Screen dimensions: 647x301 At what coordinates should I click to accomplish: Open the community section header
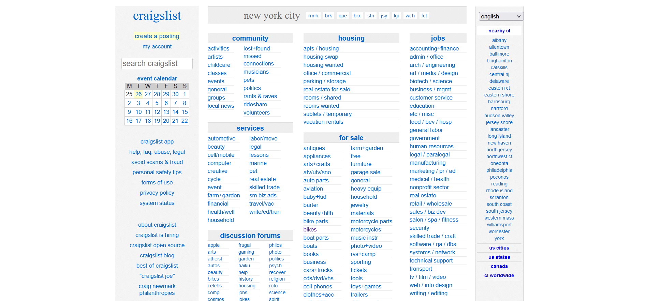(250, 38)
